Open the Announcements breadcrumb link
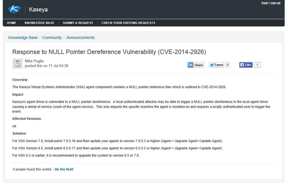 [x=80, y=38]
